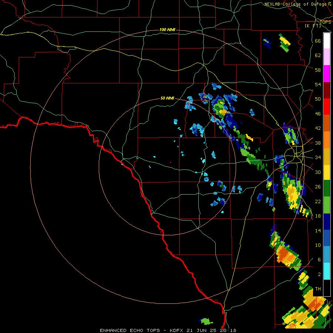Image resolution: width=333 pixels, height=333 pixels.
Task: Click legend value 2
Action: tap(319, 275)
